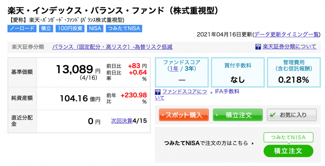Click the arrow icon on 積立注文 green button
The width and height of the screenshot is (325, 166).
pyautogui.click(x=217, y=115)
